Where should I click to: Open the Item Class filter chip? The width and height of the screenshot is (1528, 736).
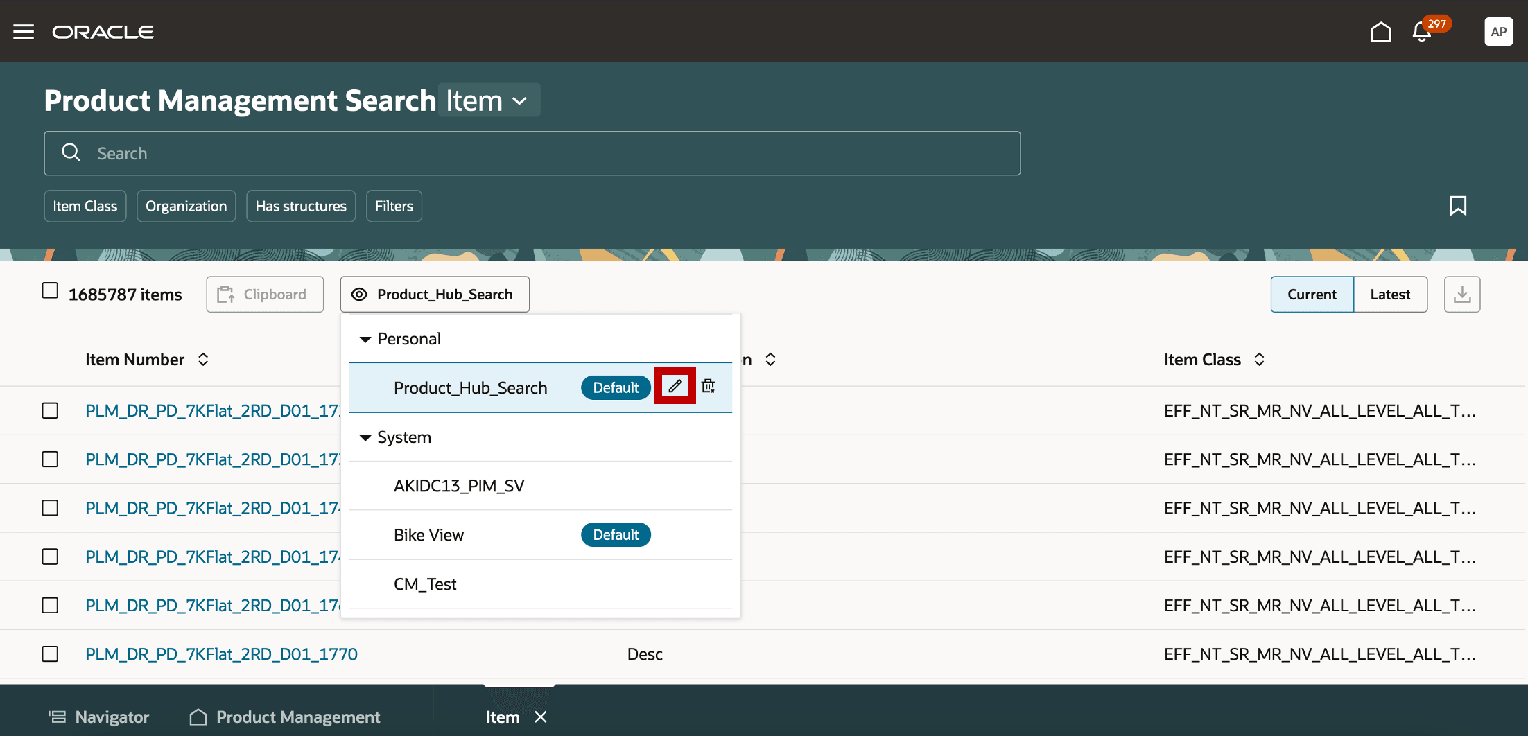click(85, 206)
